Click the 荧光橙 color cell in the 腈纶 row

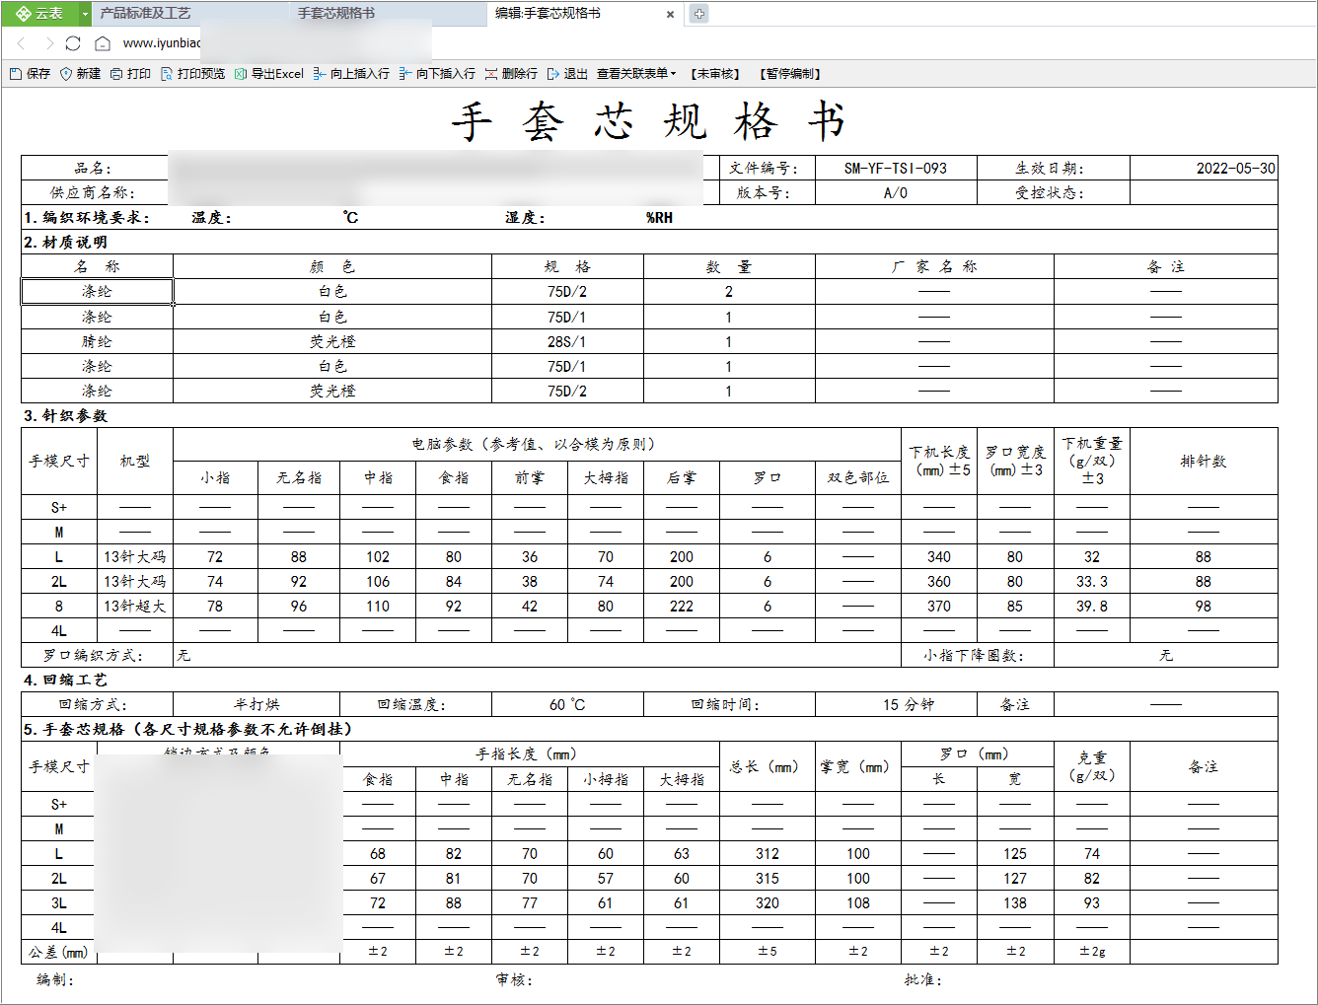332,341
